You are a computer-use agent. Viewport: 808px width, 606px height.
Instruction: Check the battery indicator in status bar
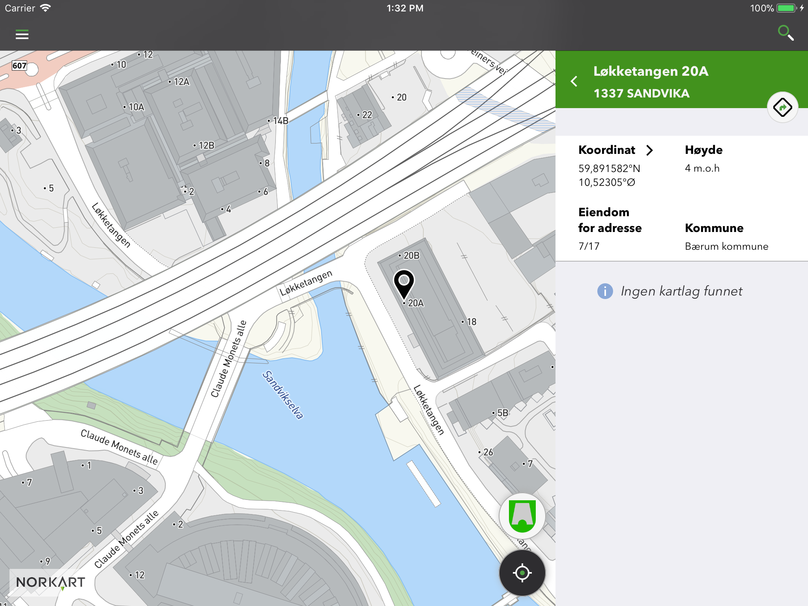[787, 8]
